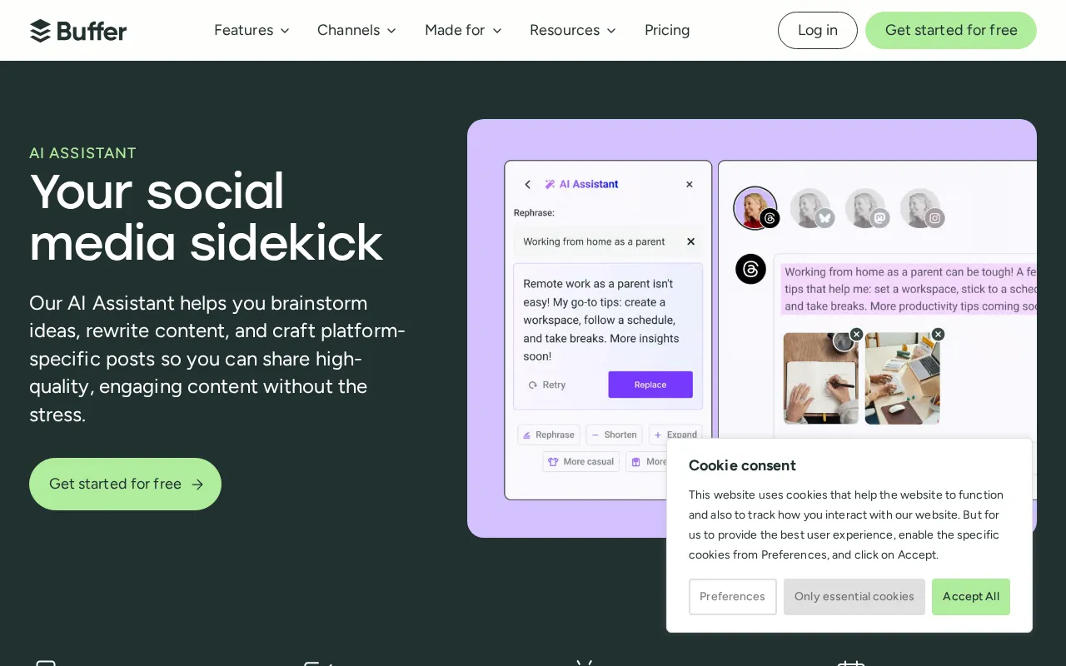Expand the Channels menu
Viewport: 1066px width, 666px height.
356,30
